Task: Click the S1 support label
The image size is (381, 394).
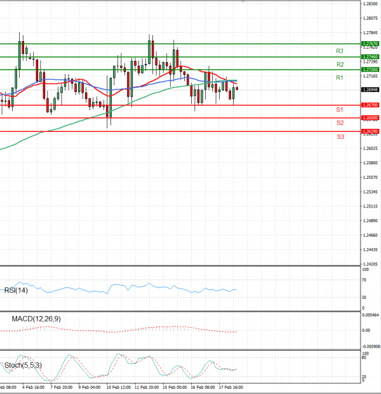Action: tap(340, 110)
